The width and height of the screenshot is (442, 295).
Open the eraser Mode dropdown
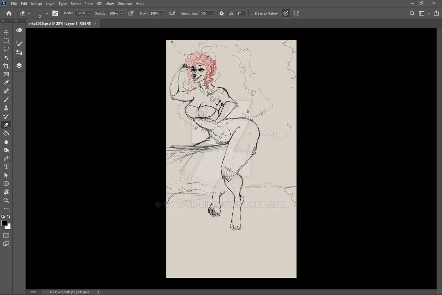[x=83, y=13]
